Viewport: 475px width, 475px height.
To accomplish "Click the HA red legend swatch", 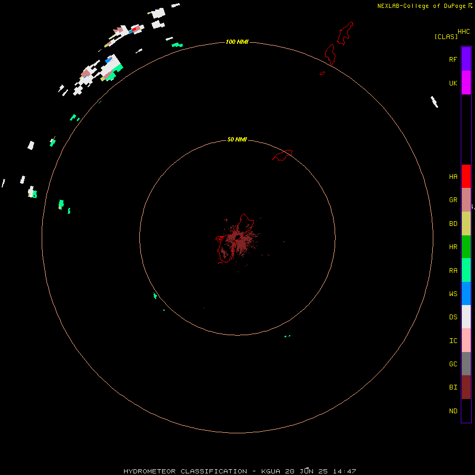I will coord(466,176).
